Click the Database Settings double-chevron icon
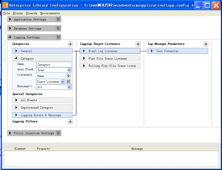222x170 pixels. tap(58, 28)
